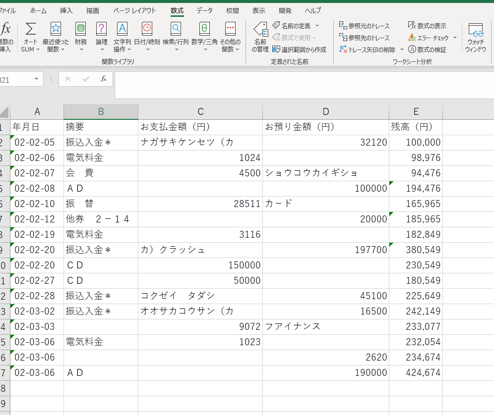Screen dimensions: 494x415
Task: Click 参照元のトレース button
Action: (365, 26)
